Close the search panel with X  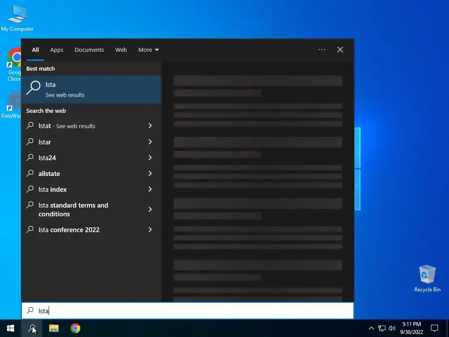tap(340, 50)
